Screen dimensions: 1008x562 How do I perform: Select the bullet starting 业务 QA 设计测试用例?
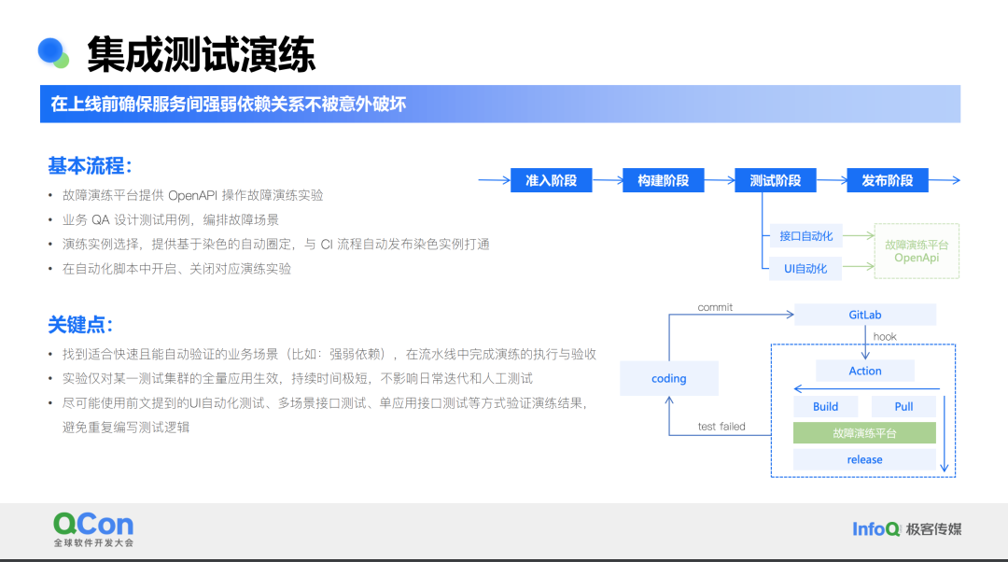point(171,220)
